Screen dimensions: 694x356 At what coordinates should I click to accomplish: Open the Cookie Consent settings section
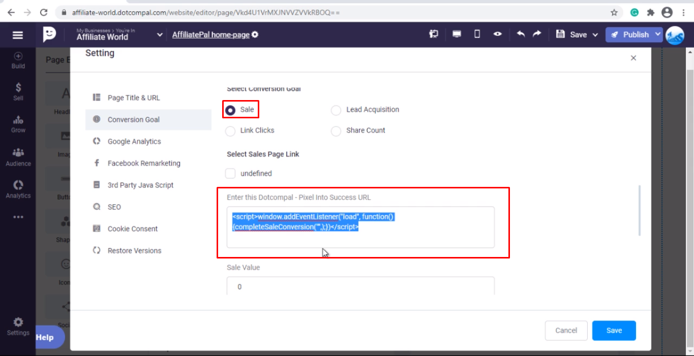[148, 229]
